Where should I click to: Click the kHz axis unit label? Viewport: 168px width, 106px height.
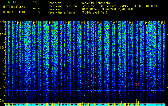coord(2,21)
